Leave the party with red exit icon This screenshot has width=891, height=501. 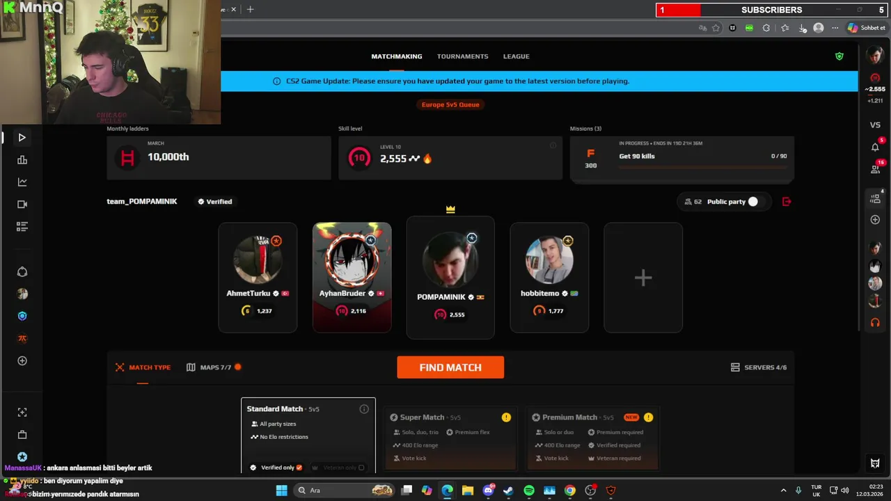point(787,202)
